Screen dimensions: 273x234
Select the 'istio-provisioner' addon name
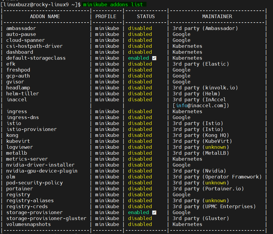[x=31, y=129]
